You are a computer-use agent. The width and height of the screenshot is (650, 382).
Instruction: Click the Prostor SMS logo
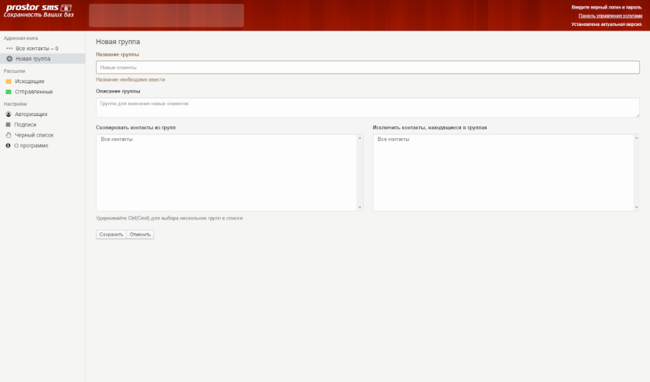tap(38, 11)
